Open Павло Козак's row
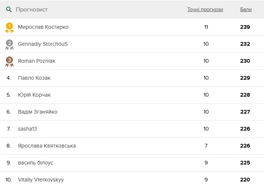The width and height of the screenshot is (264, 187). [34, 78]
